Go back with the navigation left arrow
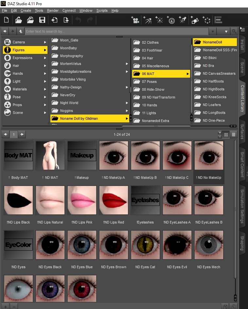Viewport: 248px width, 309px height. click(5, 31)
